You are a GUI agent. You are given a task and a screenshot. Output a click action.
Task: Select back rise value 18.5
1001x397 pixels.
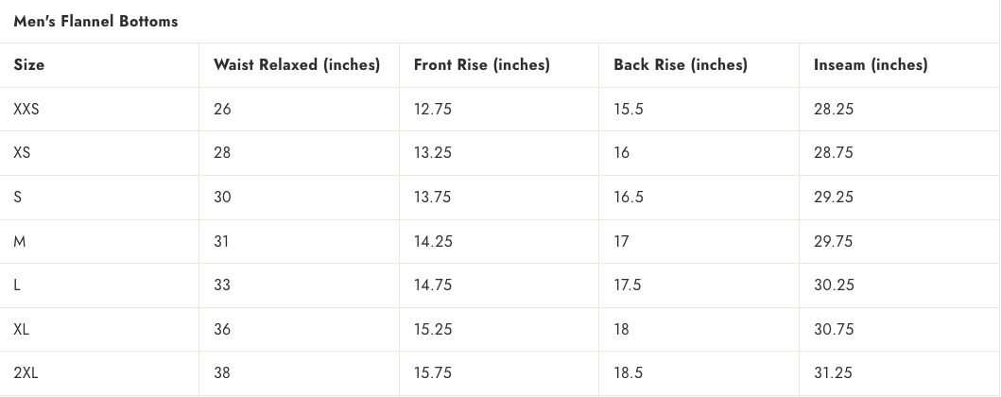[x=629, y=372]
